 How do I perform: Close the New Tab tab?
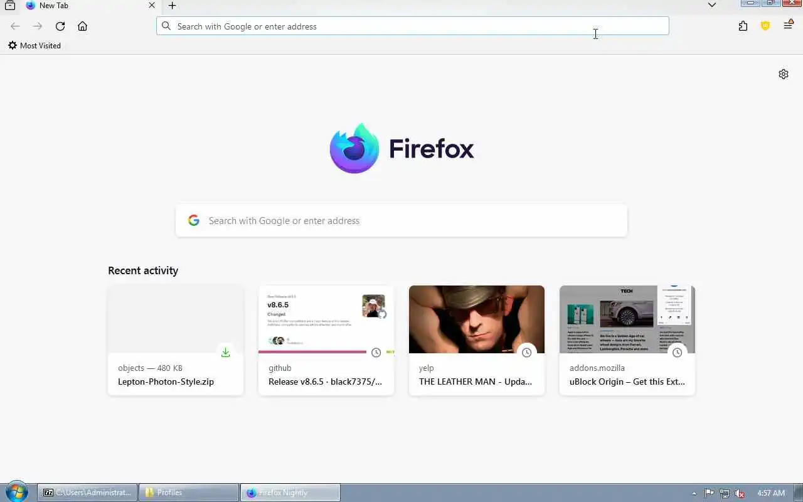152,6
